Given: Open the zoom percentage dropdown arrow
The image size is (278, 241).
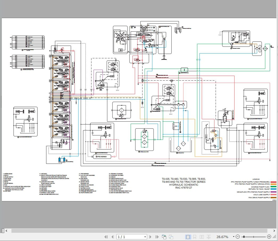Looking at the screenshot, I should click(x=233, y=237).
